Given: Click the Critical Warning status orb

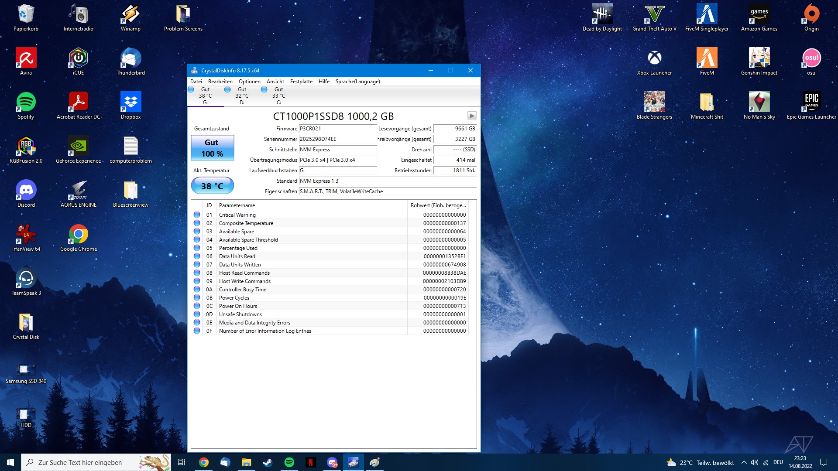Looking at the screenshot, I should [x=197, y=215].
